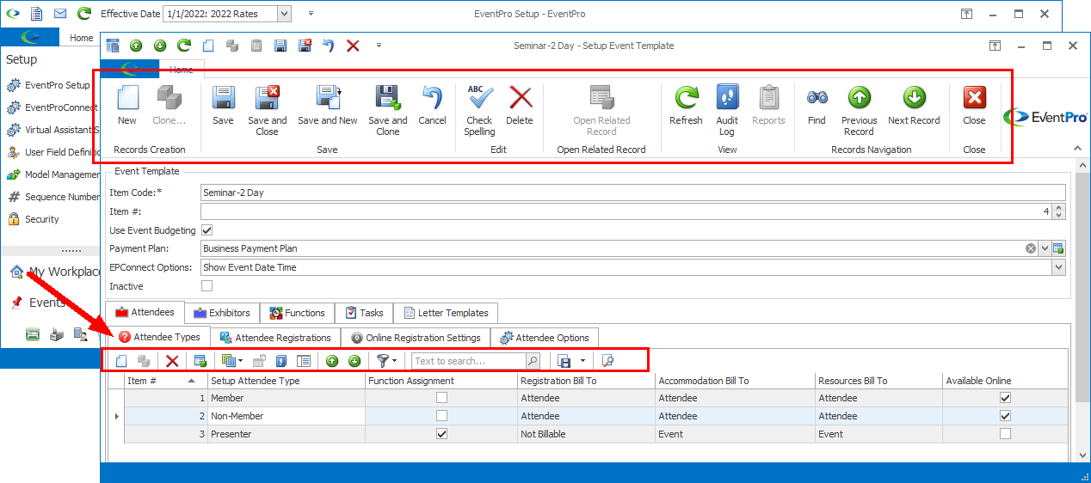This screenshot has height=483, width=1091.
Task: Click green refresh icon beside Effective Date
Action: [x=84, y=14]
